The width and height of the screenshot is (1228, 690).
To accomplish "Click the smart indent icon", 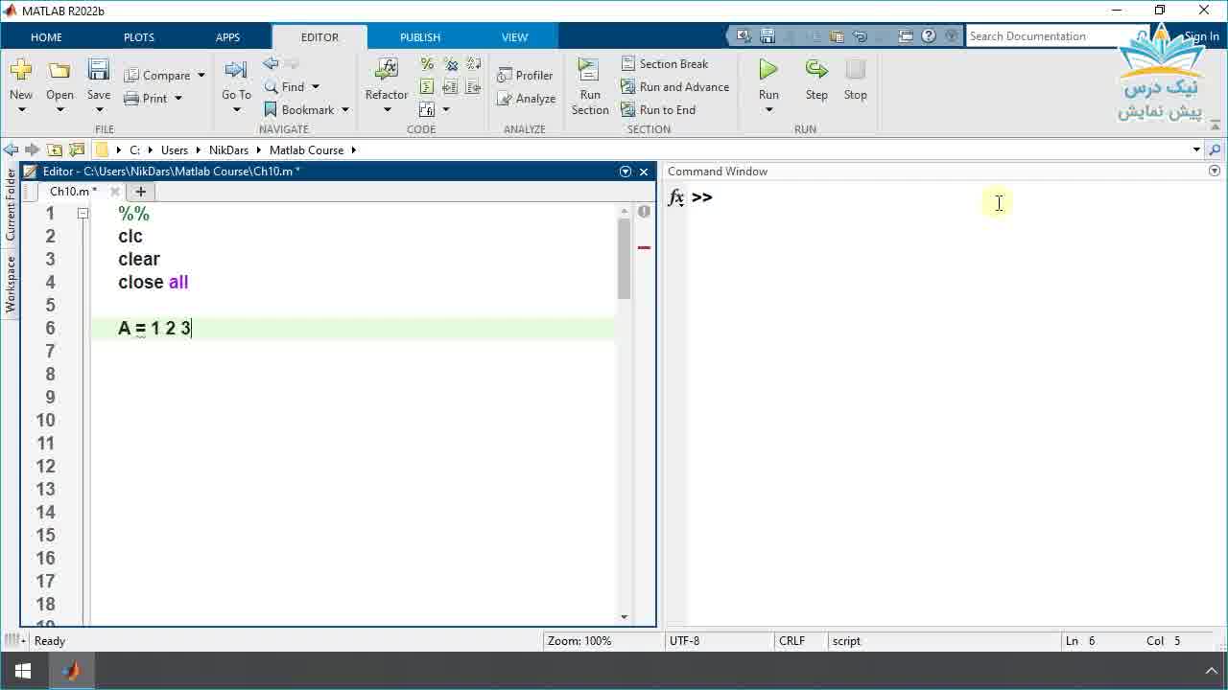I will pyautogui.click(x=427, y=87).
